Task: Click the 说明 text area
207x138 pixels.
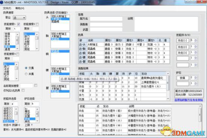Action: click(166, 24)
